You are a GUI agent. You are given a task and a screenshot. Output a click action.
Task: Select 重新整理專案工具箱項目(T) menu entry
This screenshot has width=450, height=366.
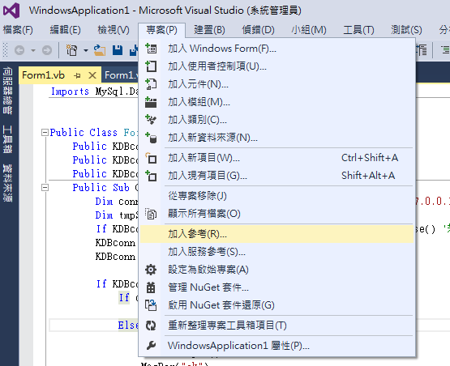click(276, 326)
